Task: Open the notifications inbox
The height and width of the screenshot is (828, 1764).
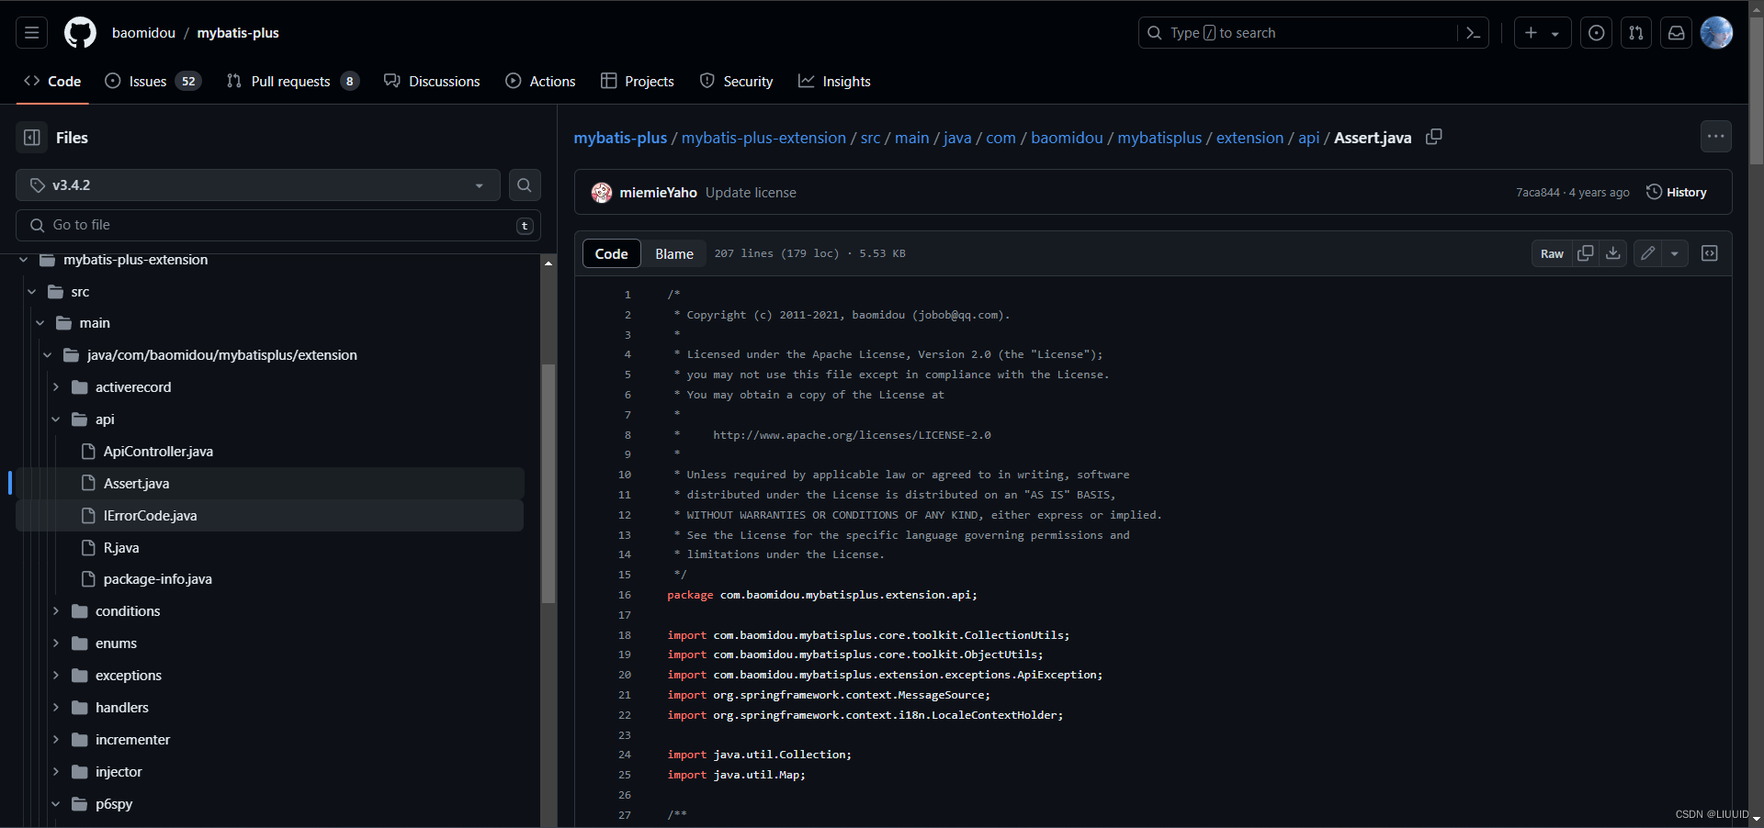Action: [1676, 32]
